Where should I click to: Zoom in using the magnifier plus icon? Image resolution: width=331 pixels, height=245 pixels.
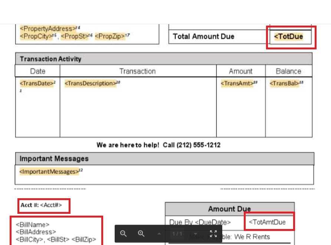tap(141, 233)
